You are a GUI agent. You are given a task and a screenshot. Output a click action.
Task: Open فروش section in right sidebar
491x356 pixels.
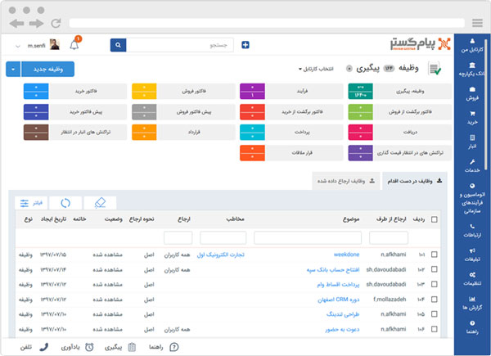pos(472,92)
